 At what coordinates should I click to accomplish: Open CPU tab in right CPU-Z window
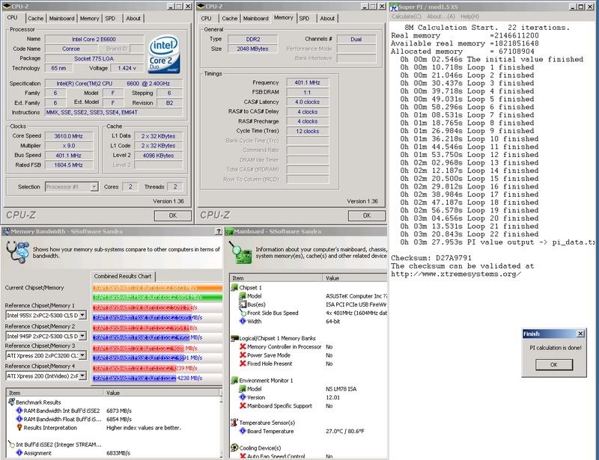[207, 18]
